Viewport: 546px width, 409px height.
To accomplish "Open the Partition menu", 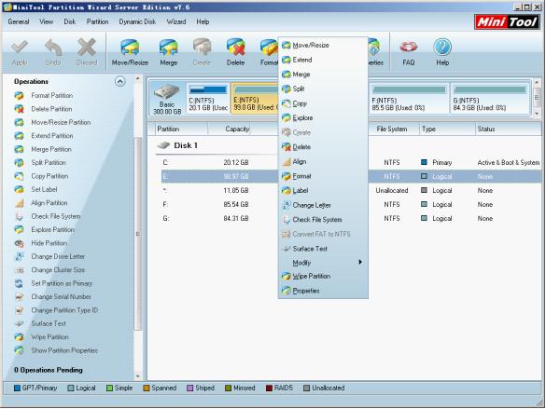I will 97,21.
